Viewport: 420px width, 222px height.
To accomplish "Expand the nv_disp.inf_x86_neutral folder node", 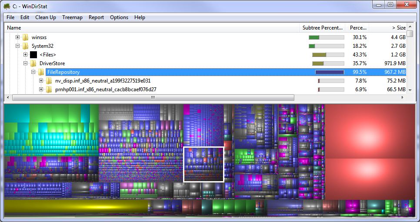I will [x=41, y=81].
